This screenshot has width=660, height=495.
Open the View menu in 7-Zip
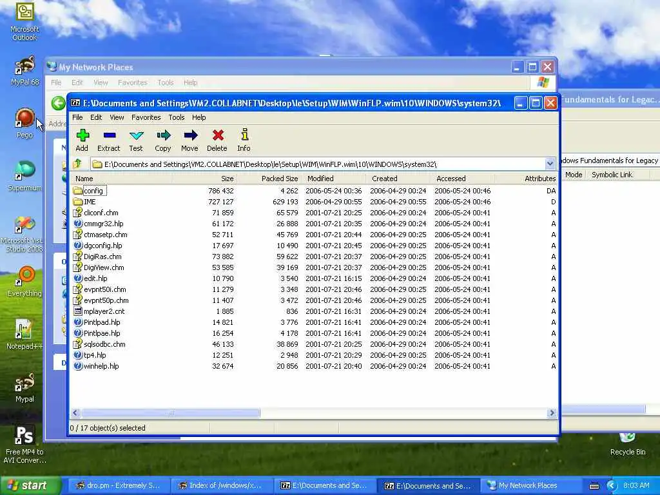(x=117, y=117)
